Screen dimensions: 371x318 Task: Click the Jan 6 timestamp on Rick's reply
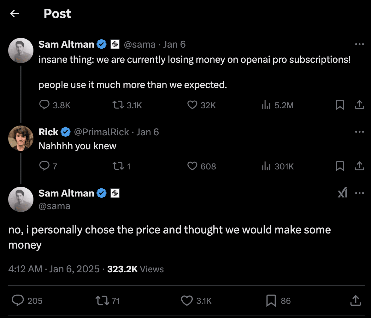[x=148, y=132]
